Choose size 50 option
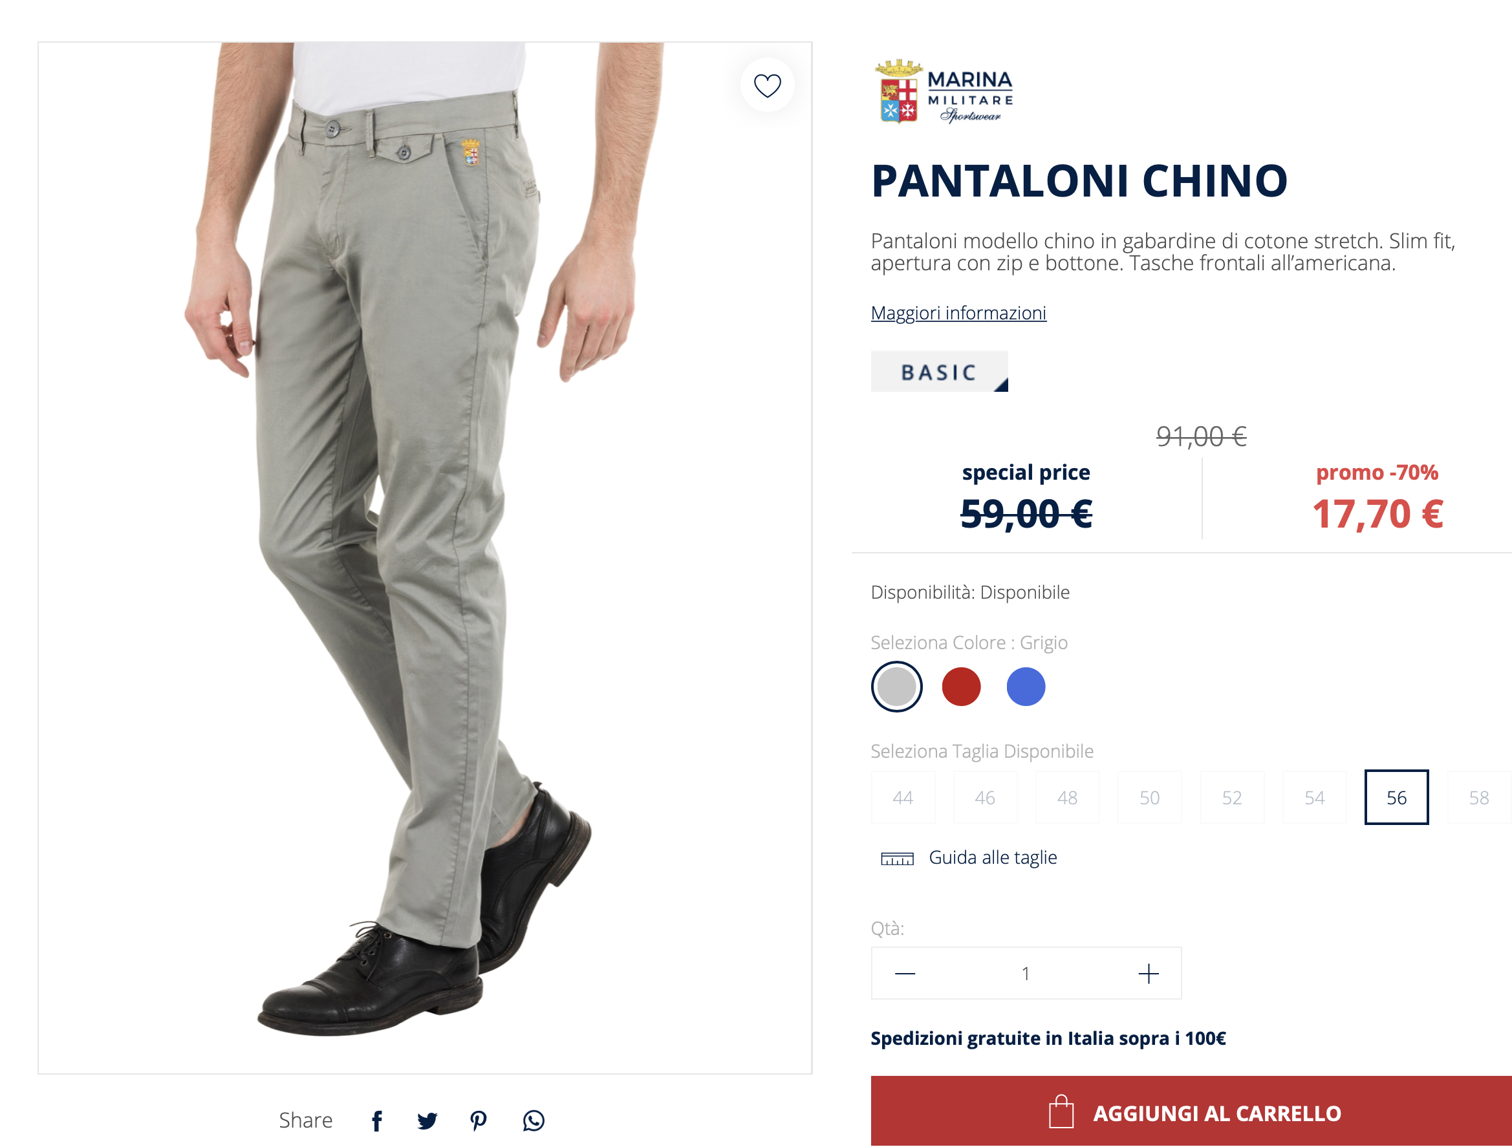 [x=1149, y=797]
